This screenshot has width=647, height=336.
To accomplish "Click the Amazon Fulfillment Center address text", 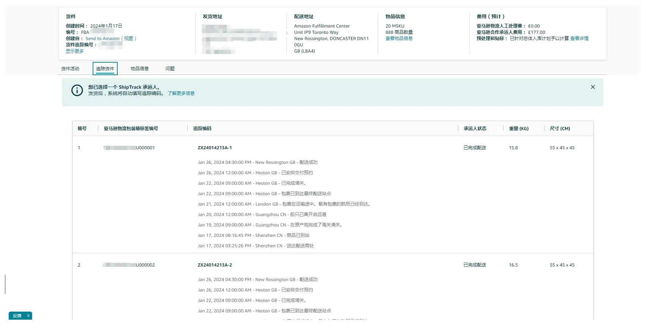I will click(322, 26).
